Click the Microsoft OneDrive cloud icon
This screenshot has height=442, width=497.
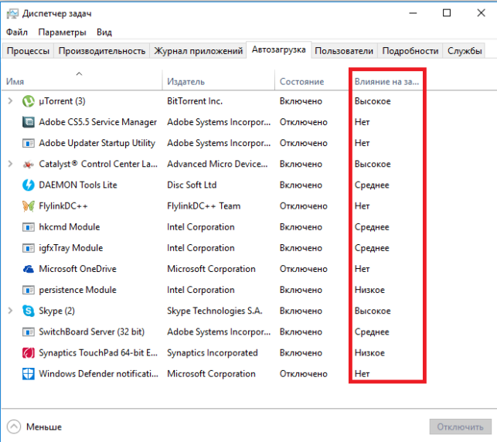point(28,269)
